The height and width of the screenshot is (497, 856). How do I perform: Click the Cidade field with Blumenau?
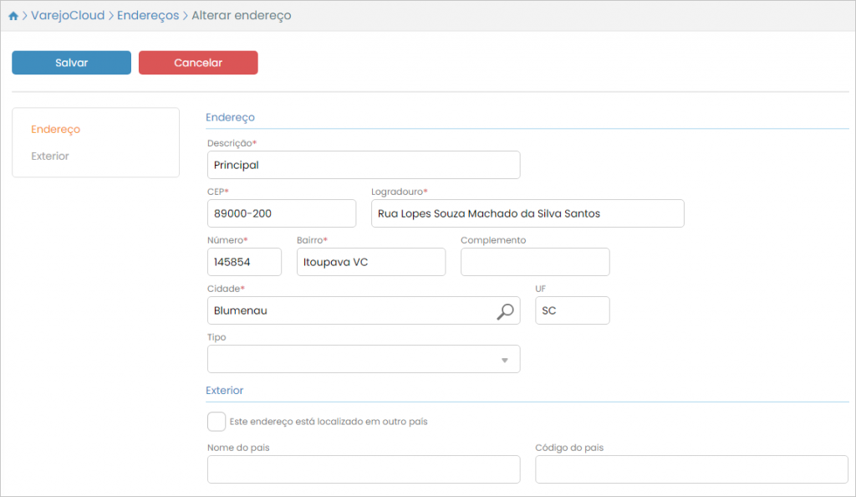[x=351, y=310]
